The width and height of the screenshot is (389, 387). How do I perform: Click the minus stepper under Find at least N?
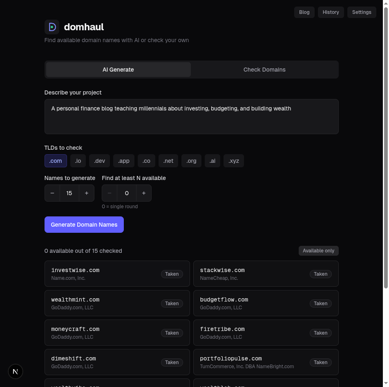(109, 193)
